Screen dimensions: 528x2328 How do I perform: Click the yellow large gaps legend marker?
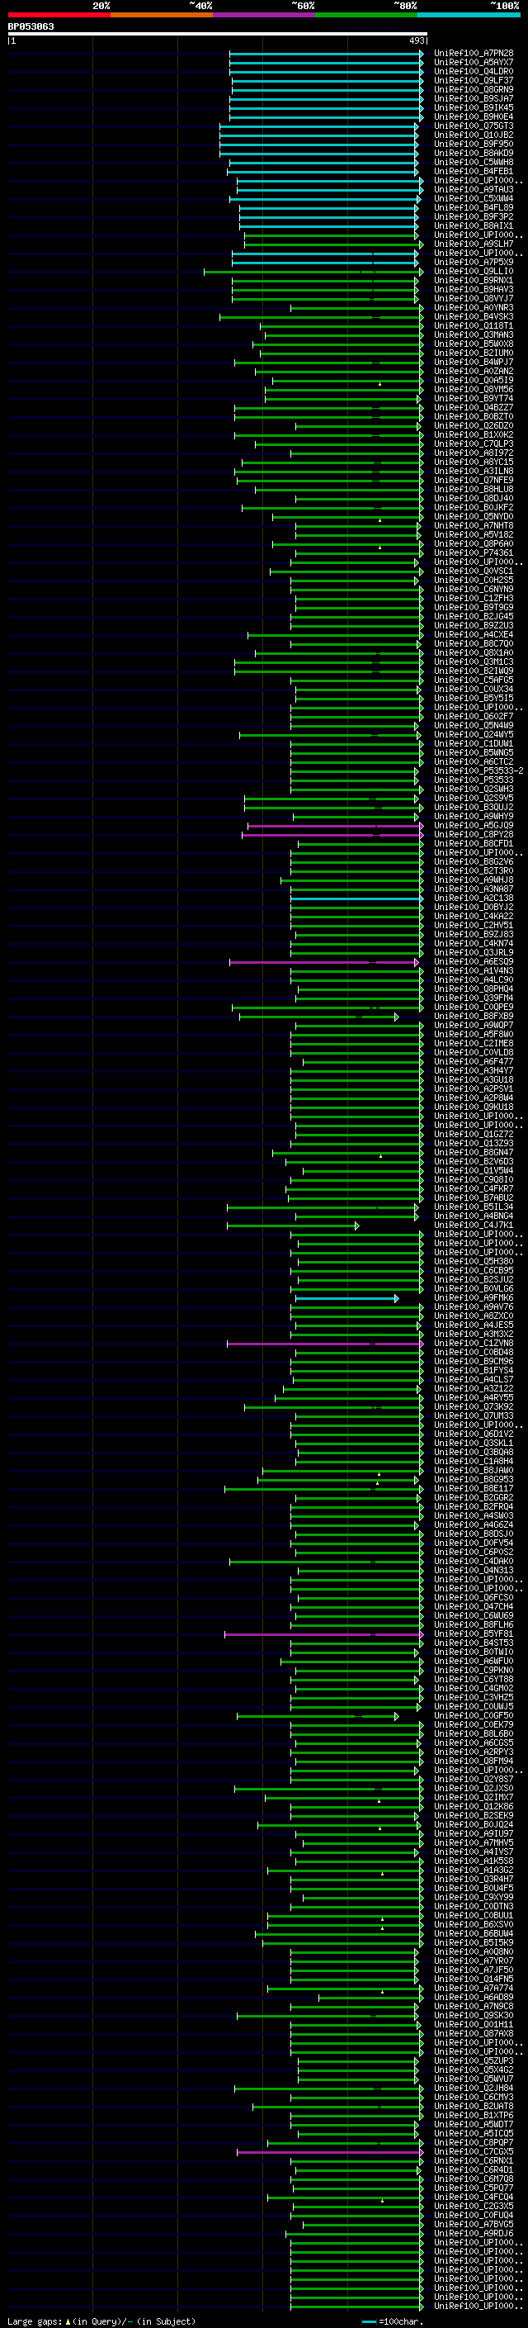click(68, 2321)
